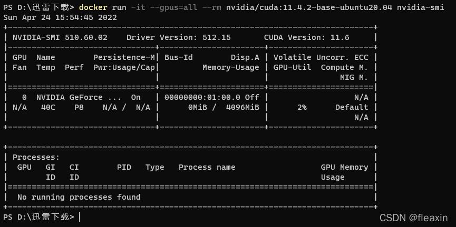Click the --gpus=all flag text
Viewport: 456px width, 227px height.
click(x=173, y=7)
